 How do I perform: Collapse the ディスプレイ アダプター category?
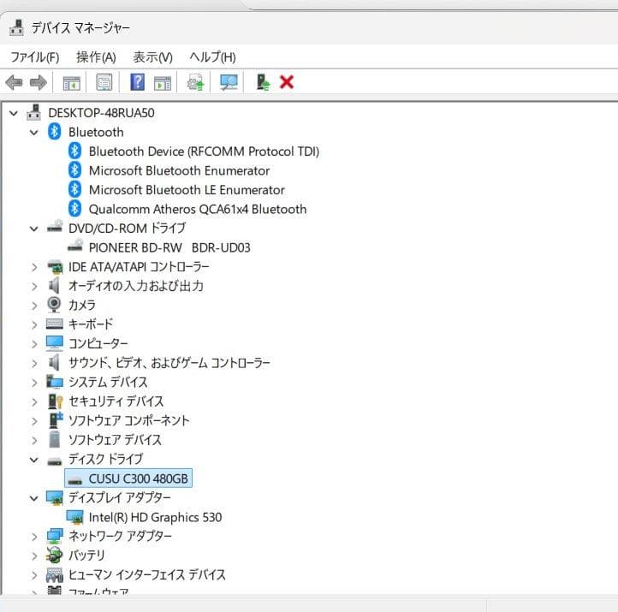click(x=34, y=498)
